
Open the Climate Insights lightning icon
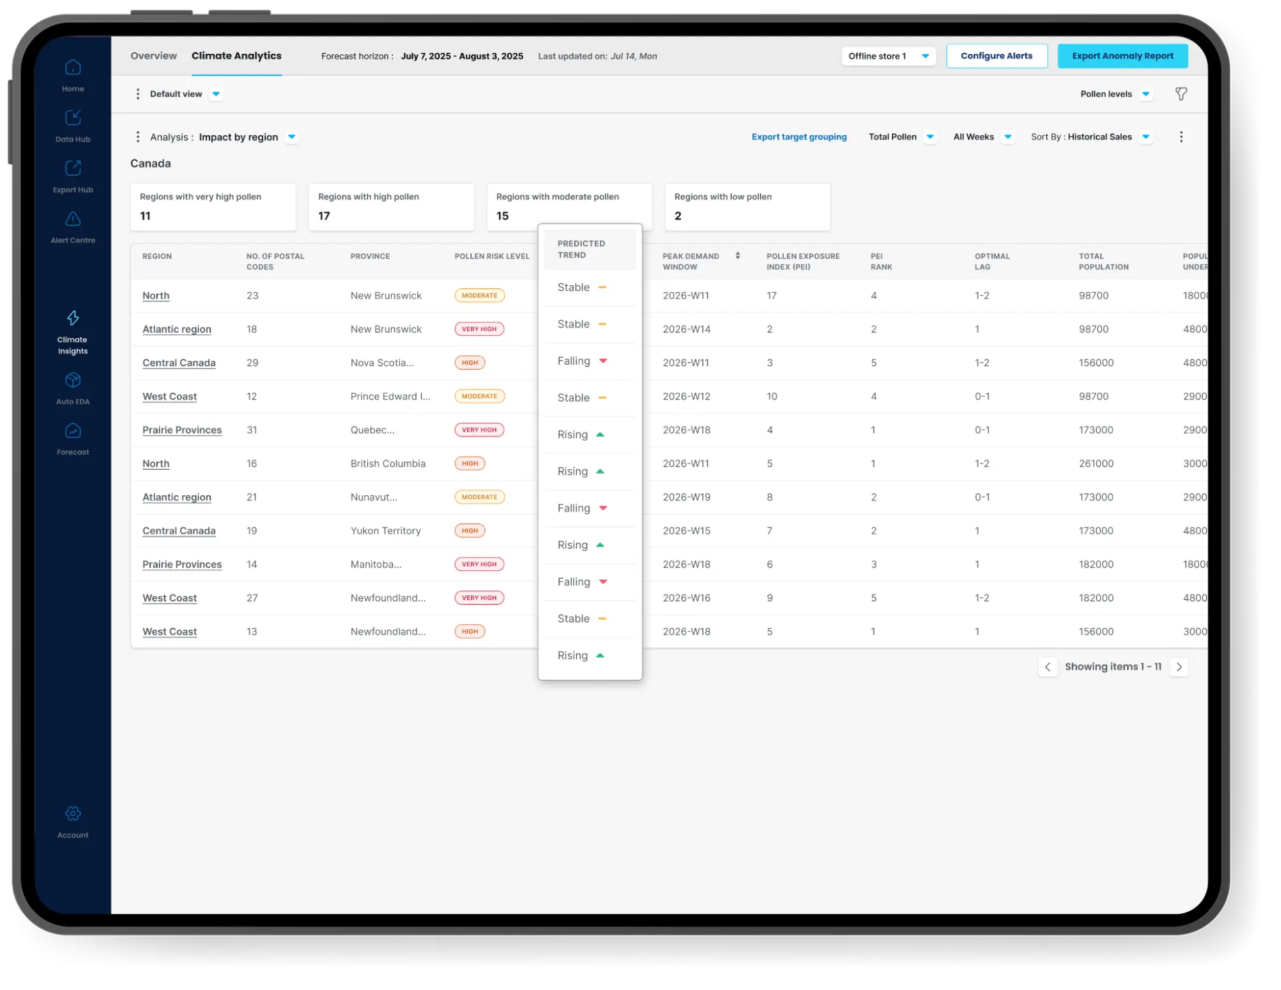click(x=73, y=318)
